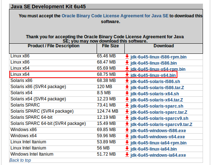Download jdk-6u45-linux-x64.bin file link
Screen dimensions: 212x165
click(x=153, y=75)
